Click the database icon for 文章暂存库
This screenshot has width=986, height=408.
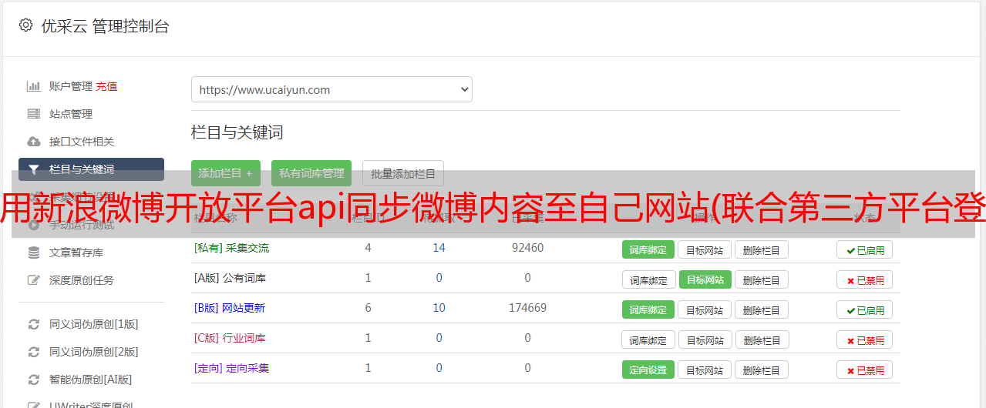[x=34, y=252]
